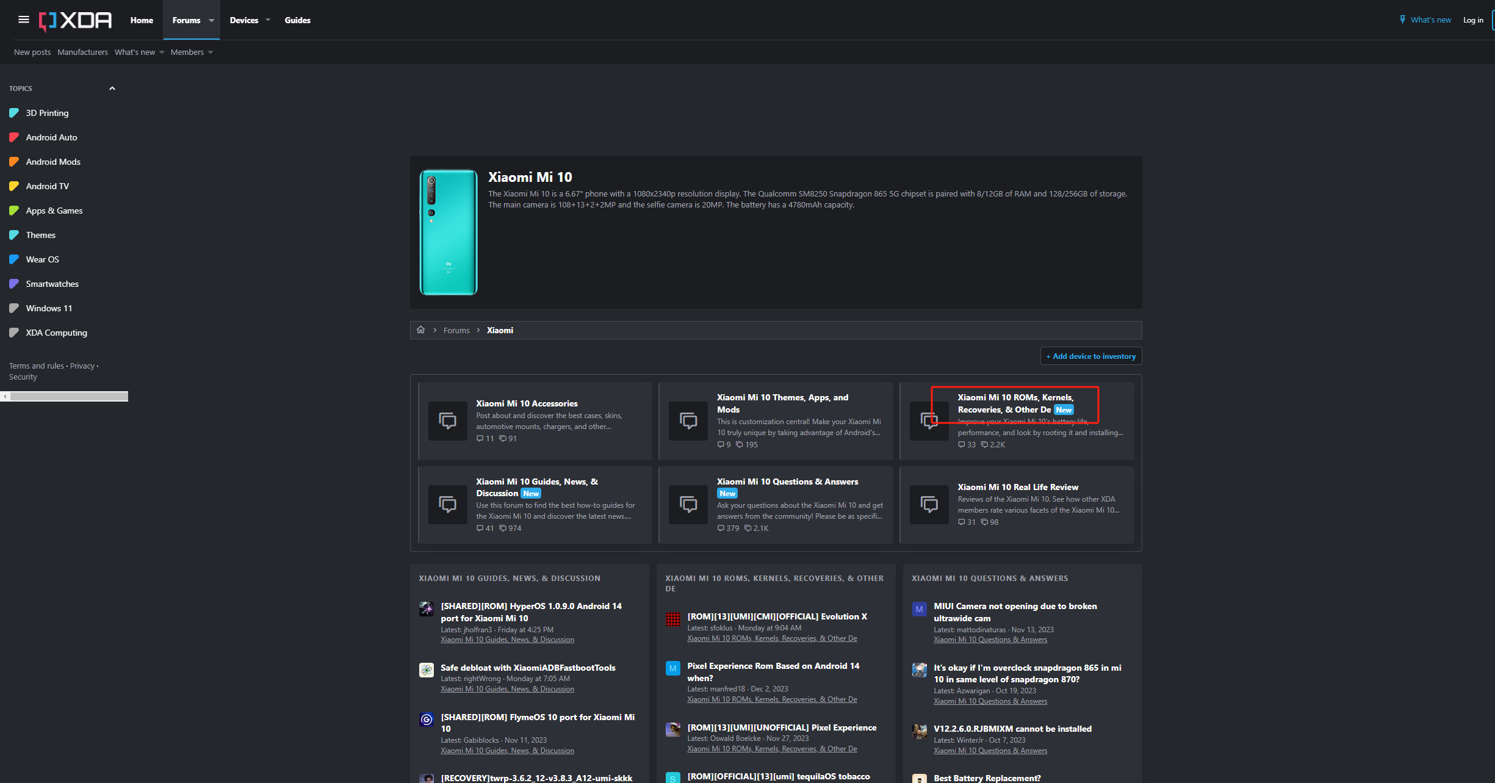Open the Pixel Experience Rom Android 14 thread

pos(773,672)
